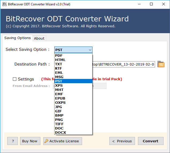
Task: Select OXPS output format
Action: (73, 102)
